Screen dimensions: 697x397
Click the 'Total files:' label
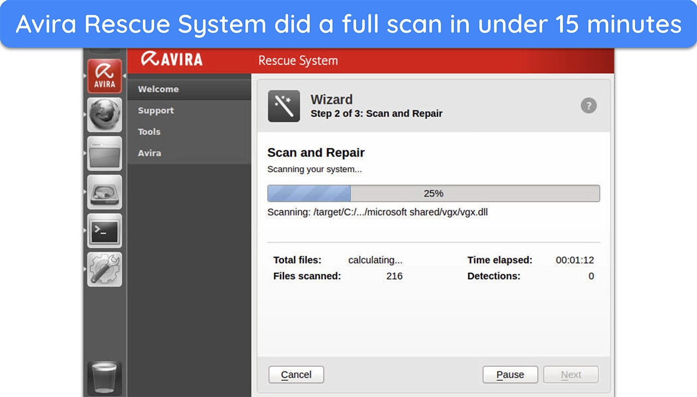point(297,260)
